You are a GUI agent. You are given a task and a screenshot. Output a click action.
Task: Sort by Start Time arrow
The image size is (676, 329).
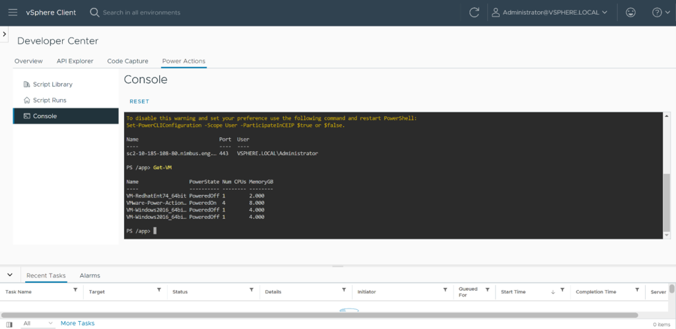(553, 291)
